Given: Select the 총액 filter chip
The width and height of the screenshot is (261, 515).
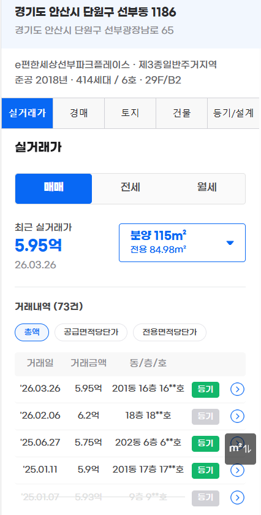Looking at the screenshot, I should pyautogui.click(x=32, y=332).
